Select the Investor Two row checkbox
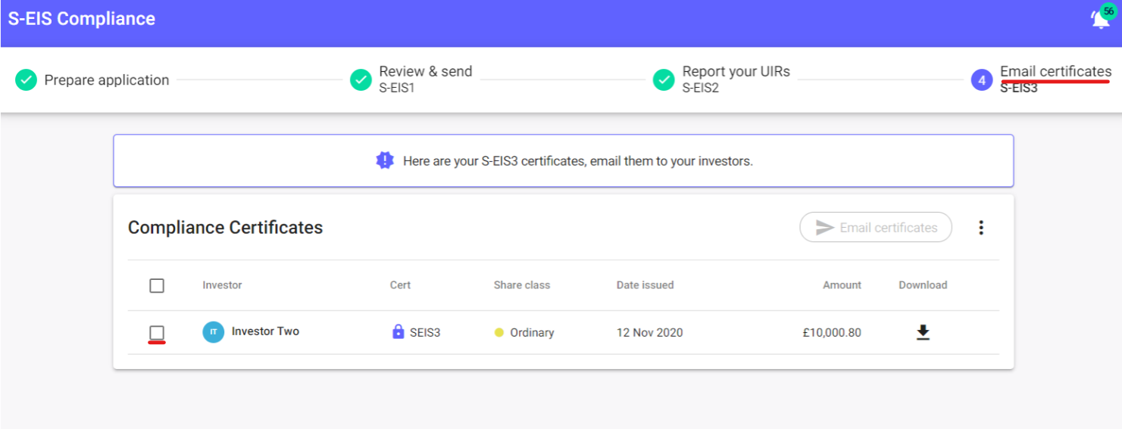The height and width of the screenshot is (429, 1122). click(x=157, y=332)
